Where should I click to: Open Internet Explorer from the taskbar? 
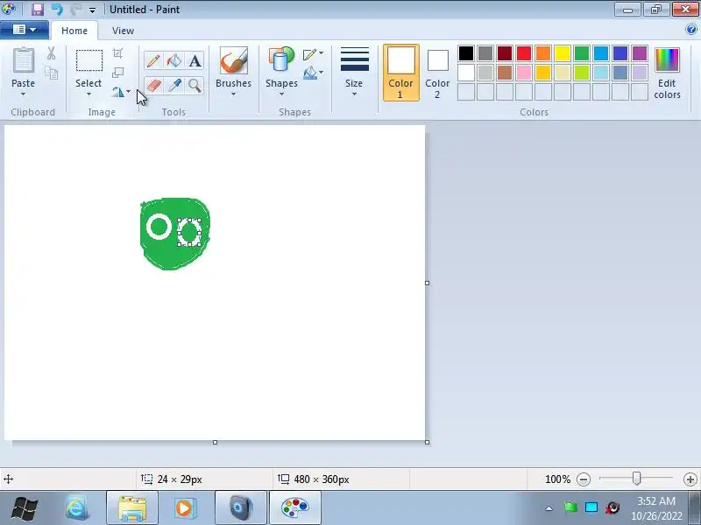pos(77,507)
